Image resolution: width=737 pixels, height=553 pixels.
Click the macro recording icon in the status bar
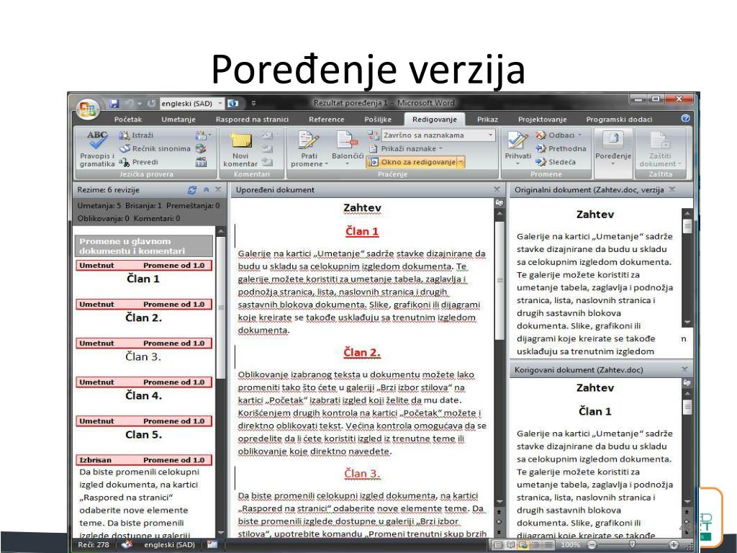(x=212, y=544)
